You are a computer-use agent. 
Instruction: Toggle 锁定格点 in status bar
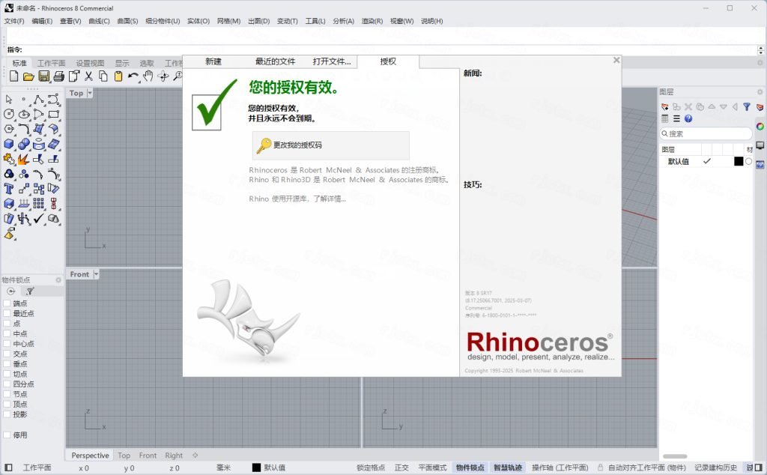371,468
